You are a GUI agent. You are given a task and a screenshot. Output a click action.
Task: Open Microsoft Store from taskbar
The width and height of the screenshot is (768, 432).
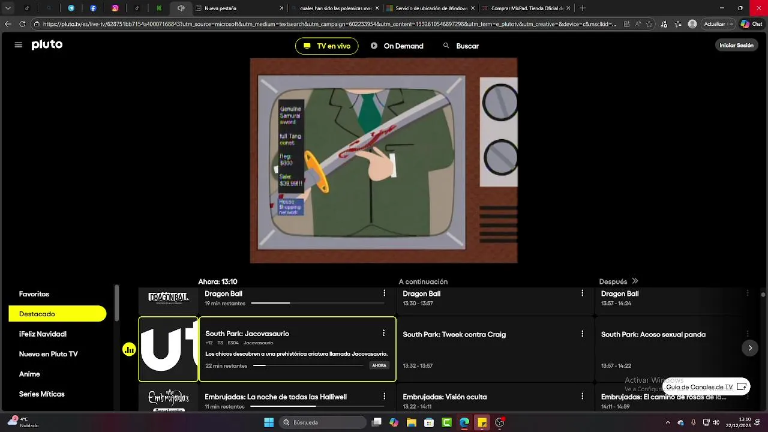point(429,422)
